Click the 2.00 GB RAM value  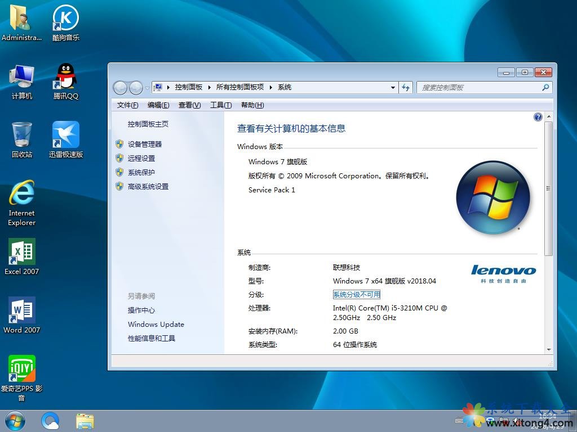[345, 331]
